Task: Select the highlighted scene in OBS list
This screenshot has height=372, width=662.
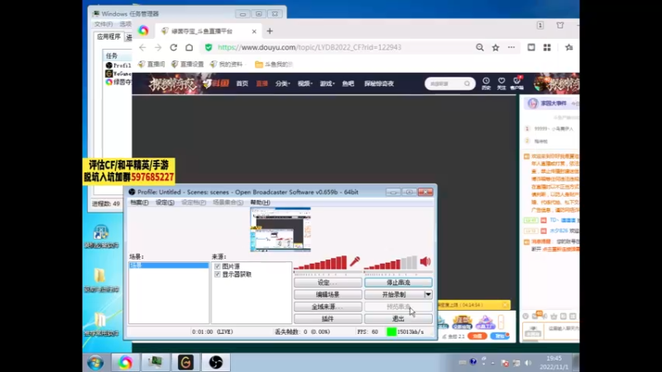Action: pyautogui.click(x=169, y=265)
